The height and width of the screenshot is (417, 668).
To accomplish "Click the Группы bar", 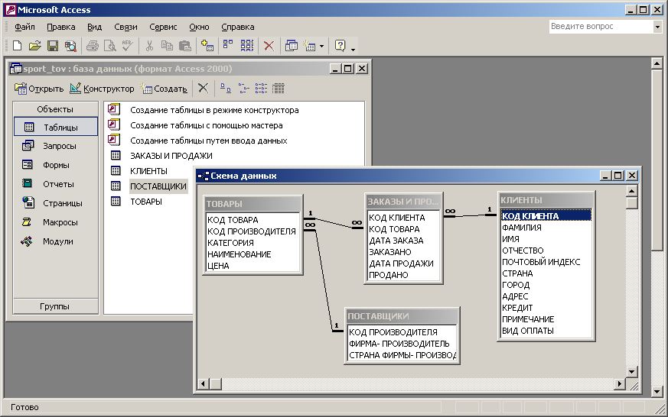I will (x=55, y=306).
